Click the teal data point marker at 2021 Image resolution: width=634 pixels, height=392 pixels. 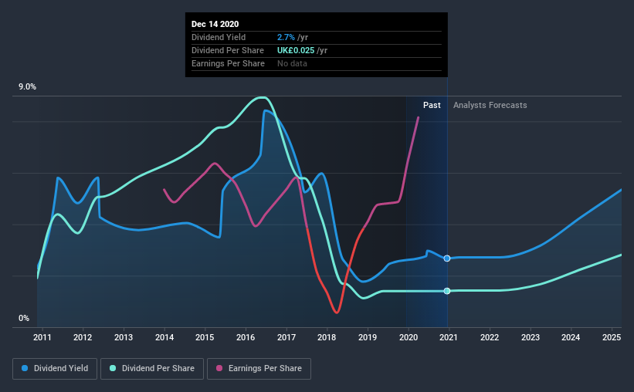(x=447, y=291)
